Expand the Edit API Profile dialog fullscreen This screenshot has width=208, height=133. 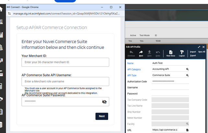199,47
